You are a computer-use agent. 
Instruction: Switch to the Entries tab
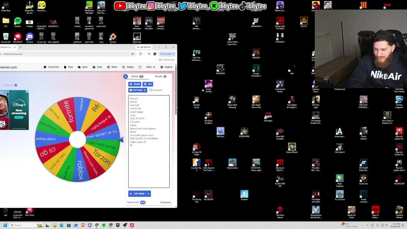137,76
